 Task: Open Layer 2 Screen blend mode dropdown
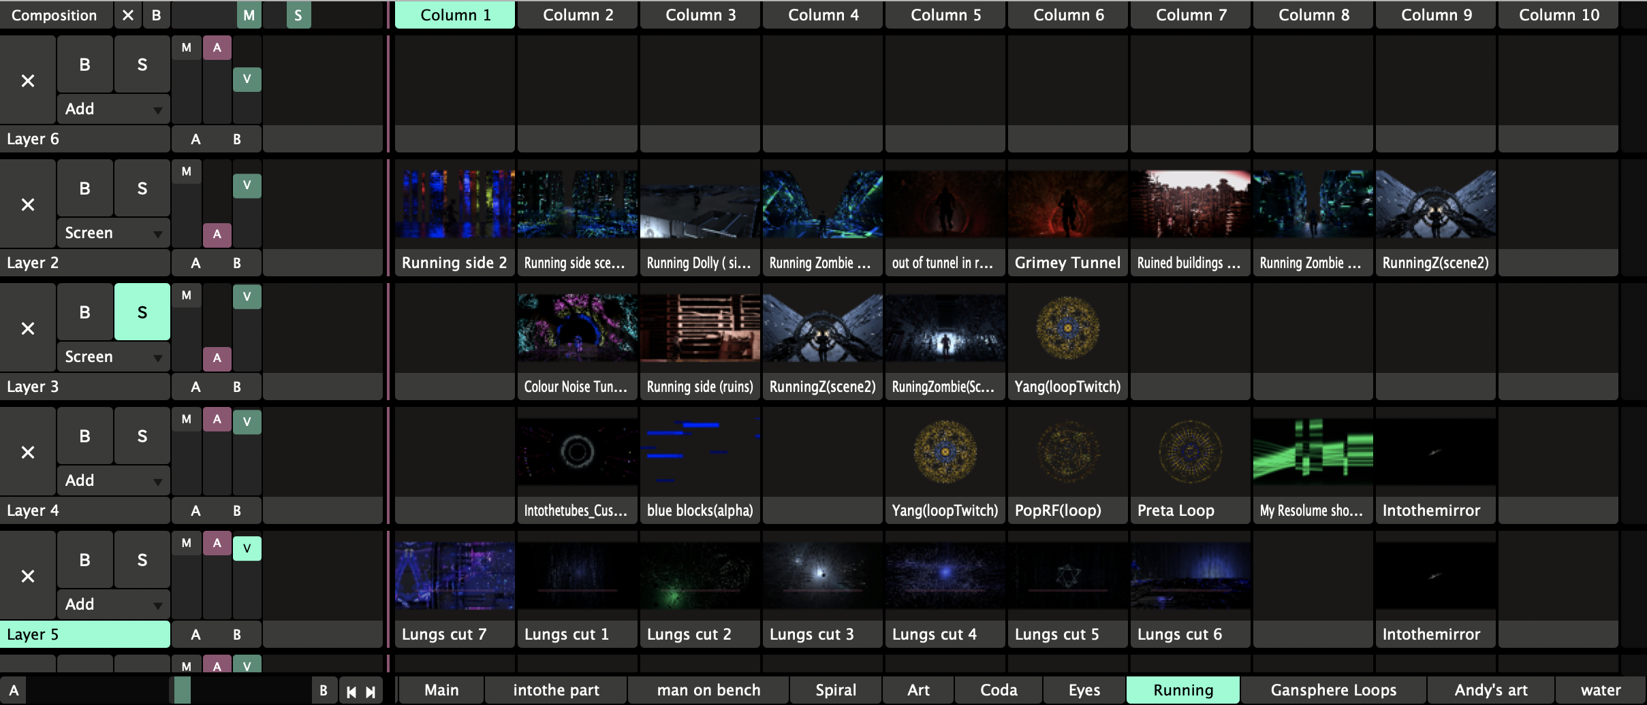pos(113,233)
